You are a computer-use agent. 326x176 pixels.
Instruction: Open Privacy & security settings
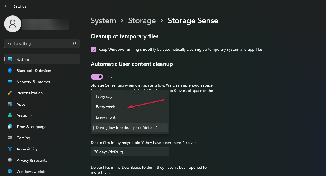click(x=32, y=160)
